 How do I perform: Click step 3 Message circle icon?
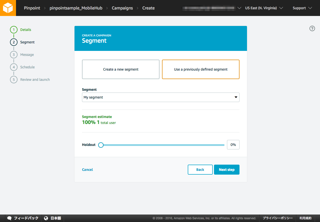click(x=14, y=55)
